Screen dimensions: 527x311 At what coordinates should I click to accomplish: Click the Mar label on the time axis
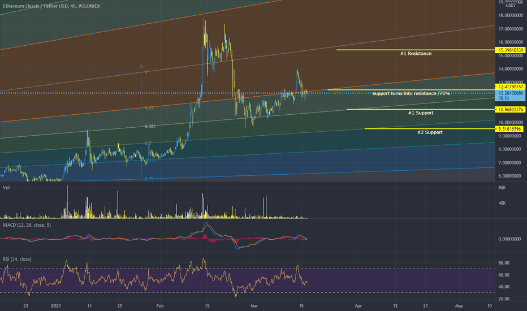[x=254, y=306]
